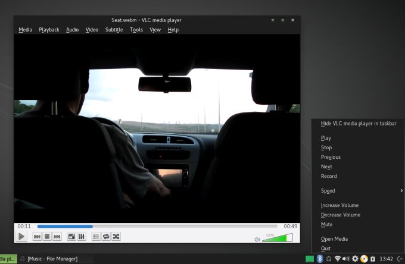Screen dimensions: 405x264
Task: Set volume using the green volume slider
Action: coord(278,237)
